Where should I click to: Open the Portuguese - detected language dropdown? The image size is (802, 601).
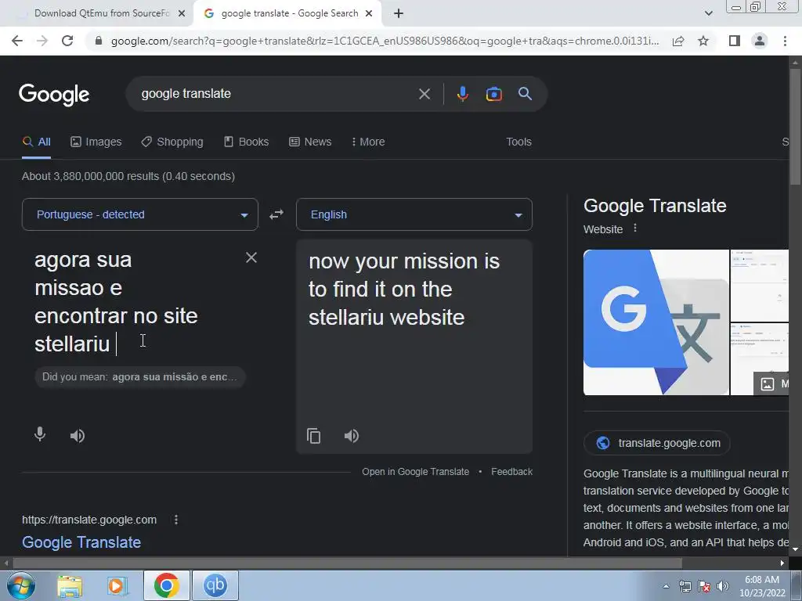[140, 214]
